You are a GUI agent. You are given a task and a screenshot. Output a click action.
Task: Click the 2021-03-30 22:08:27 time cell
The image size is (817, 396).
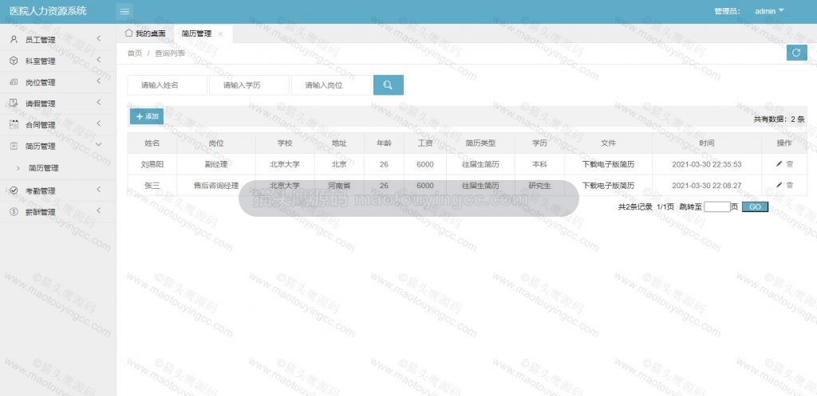click(707, 186)
